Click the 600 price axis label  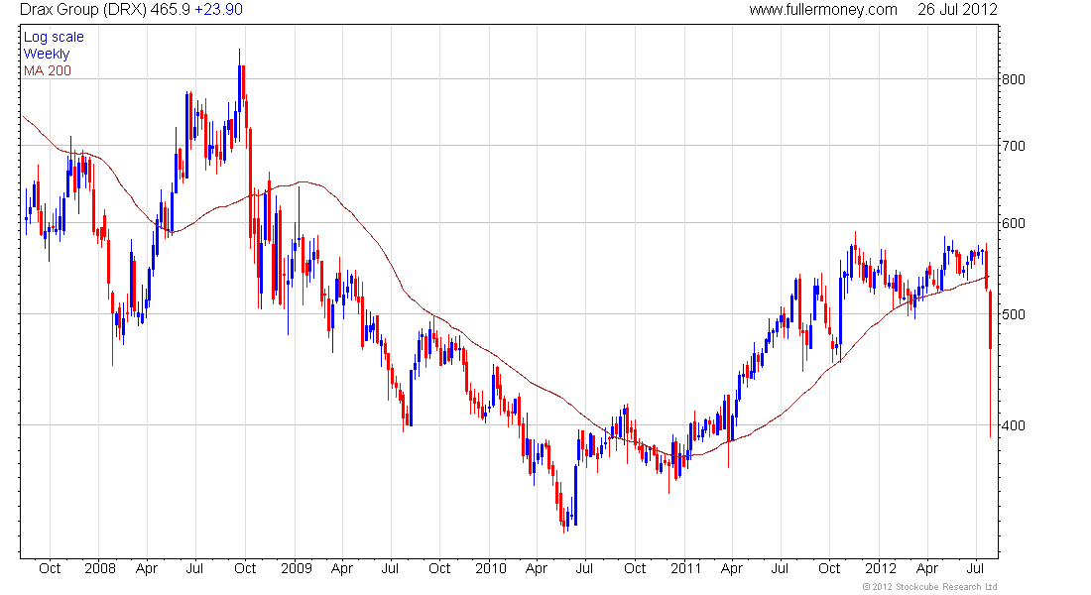[x=1014, y=223]
